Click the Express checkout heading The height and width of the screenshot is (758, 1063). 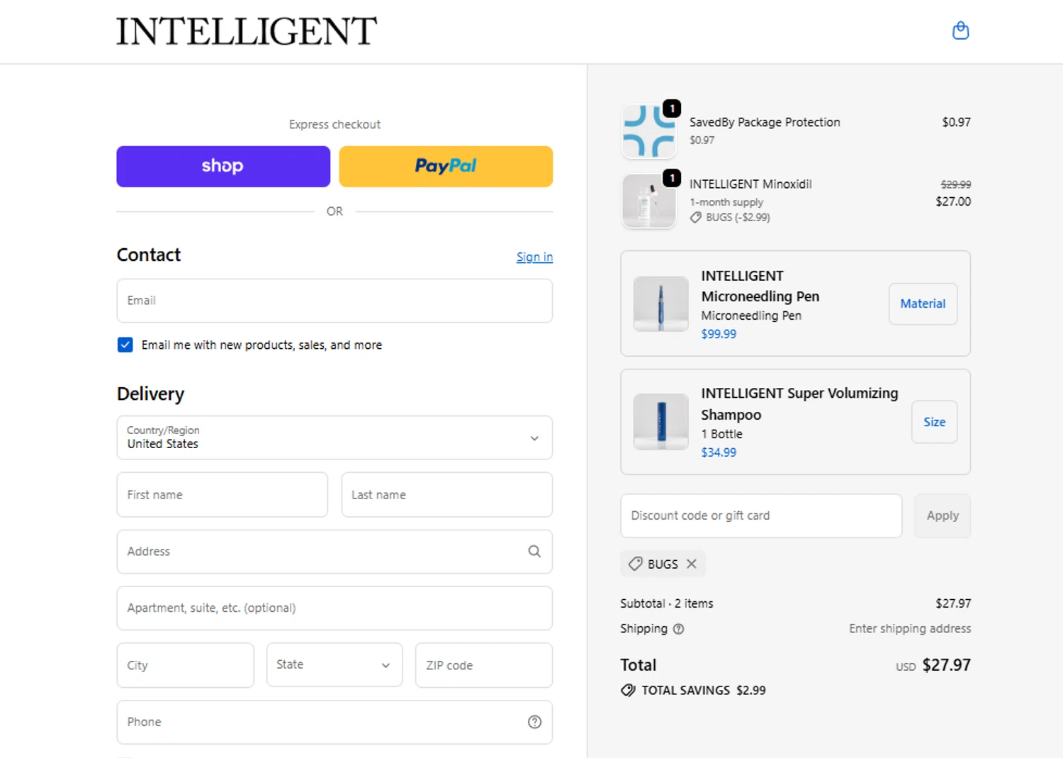334,125
